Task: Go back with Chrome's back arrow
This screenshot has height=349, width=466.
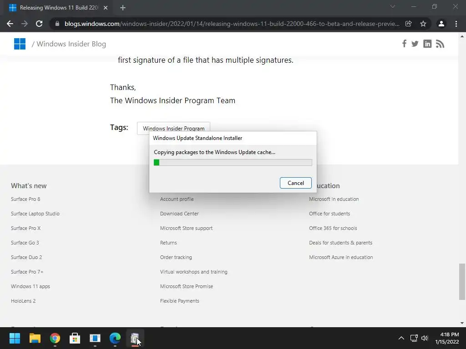Action: [10, 24]
